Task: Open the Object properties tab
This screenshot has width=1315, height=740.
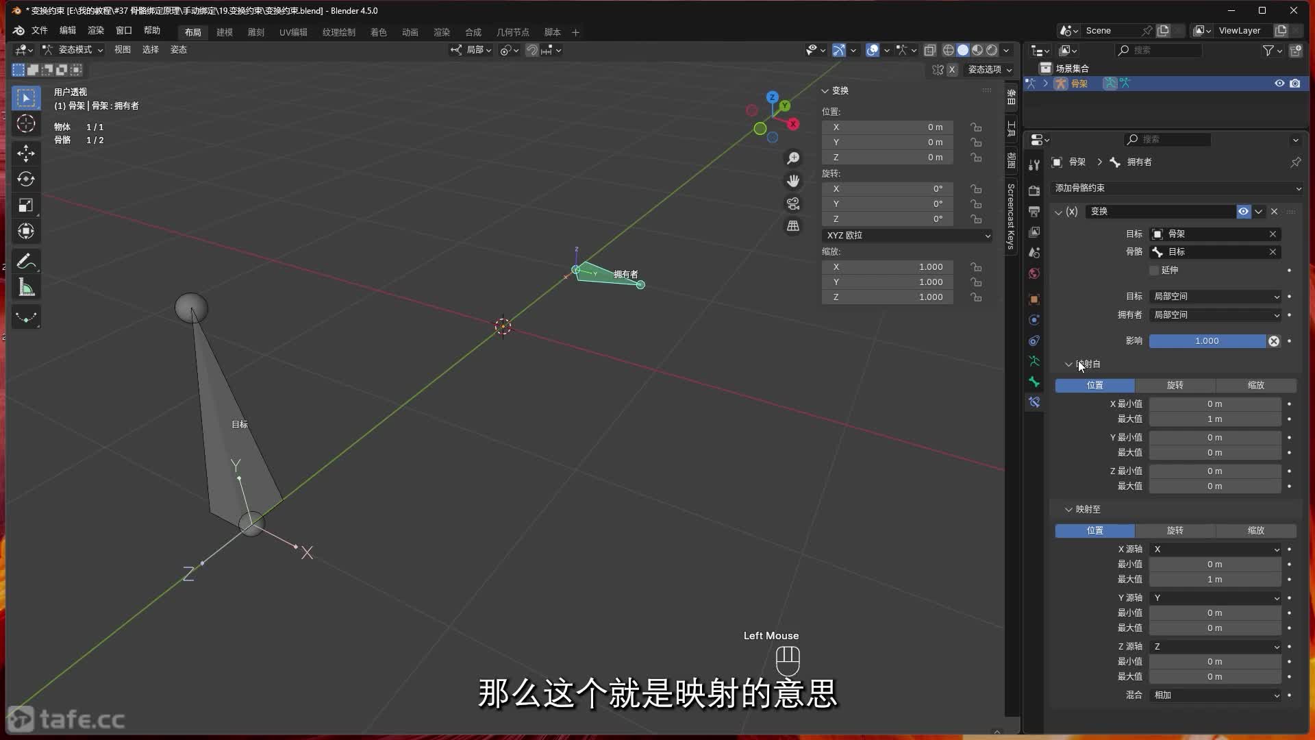Action: click(x=1034, y=299)
